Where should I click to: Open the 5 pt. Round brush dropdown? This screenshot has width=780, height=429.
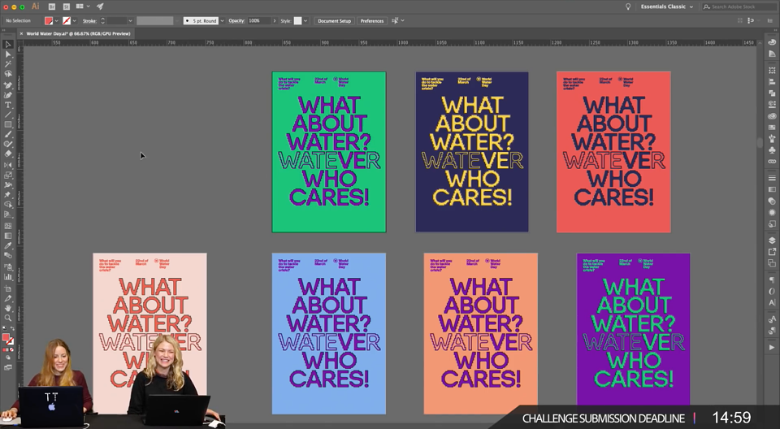(x=222, y=21)
